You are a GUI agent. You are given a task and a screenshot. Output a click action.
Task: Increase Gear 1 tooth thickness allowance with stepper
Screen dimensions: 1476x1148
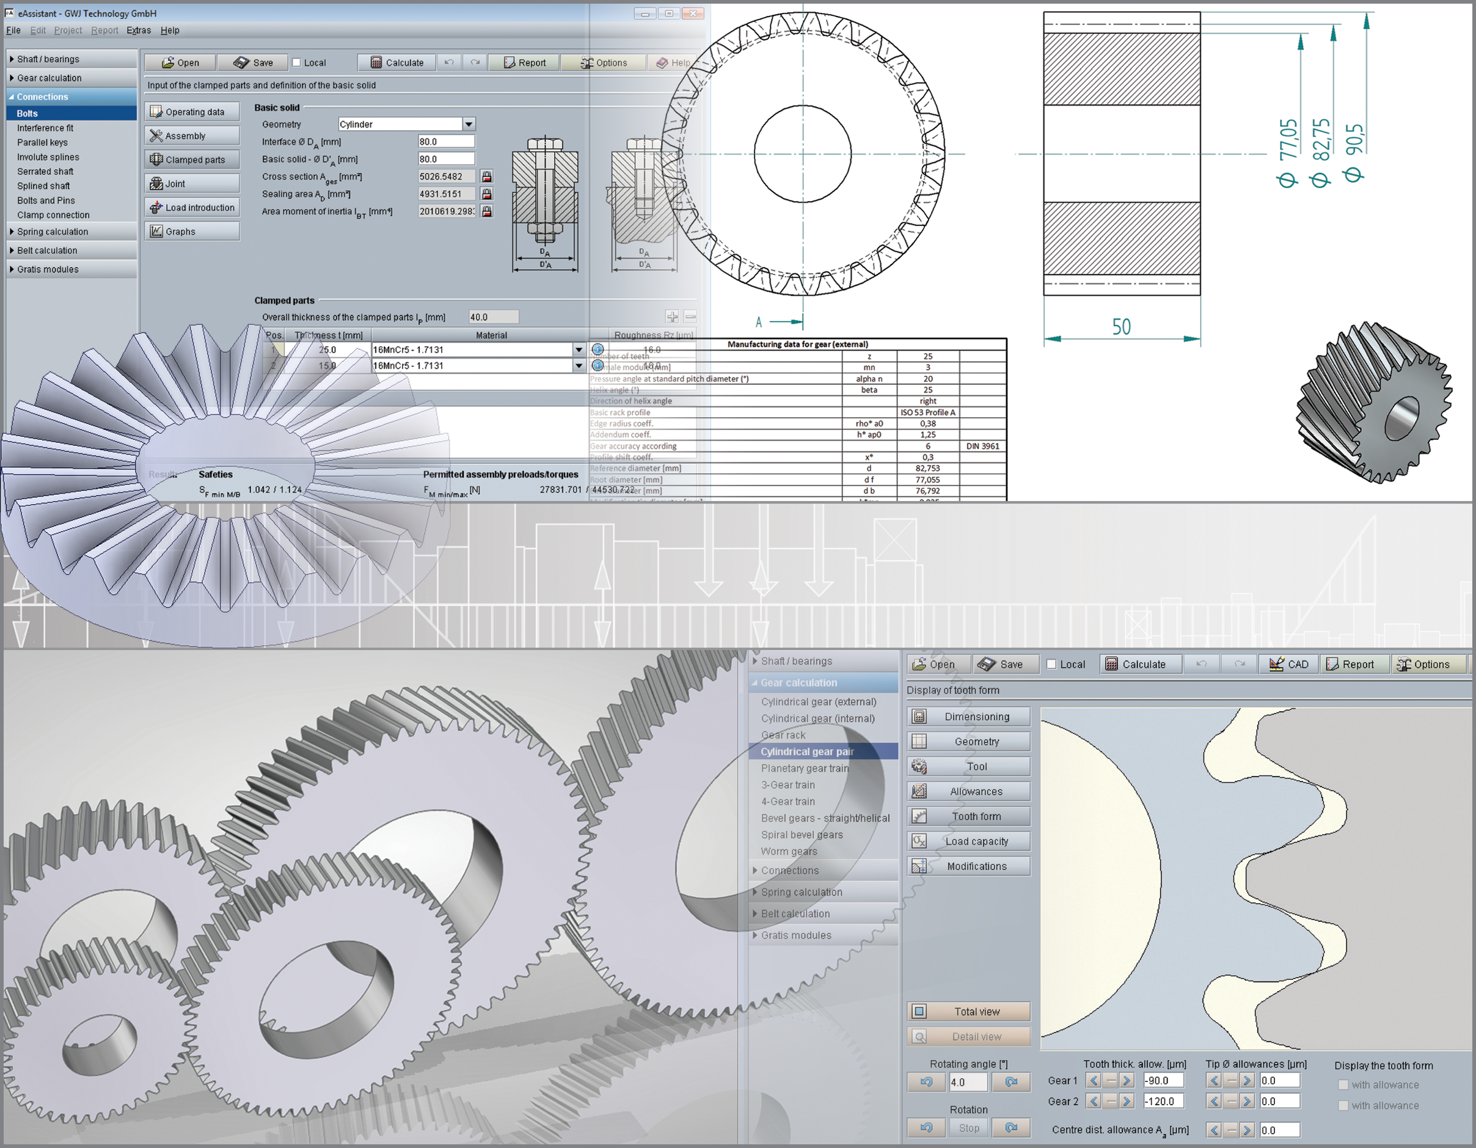1127,1080
